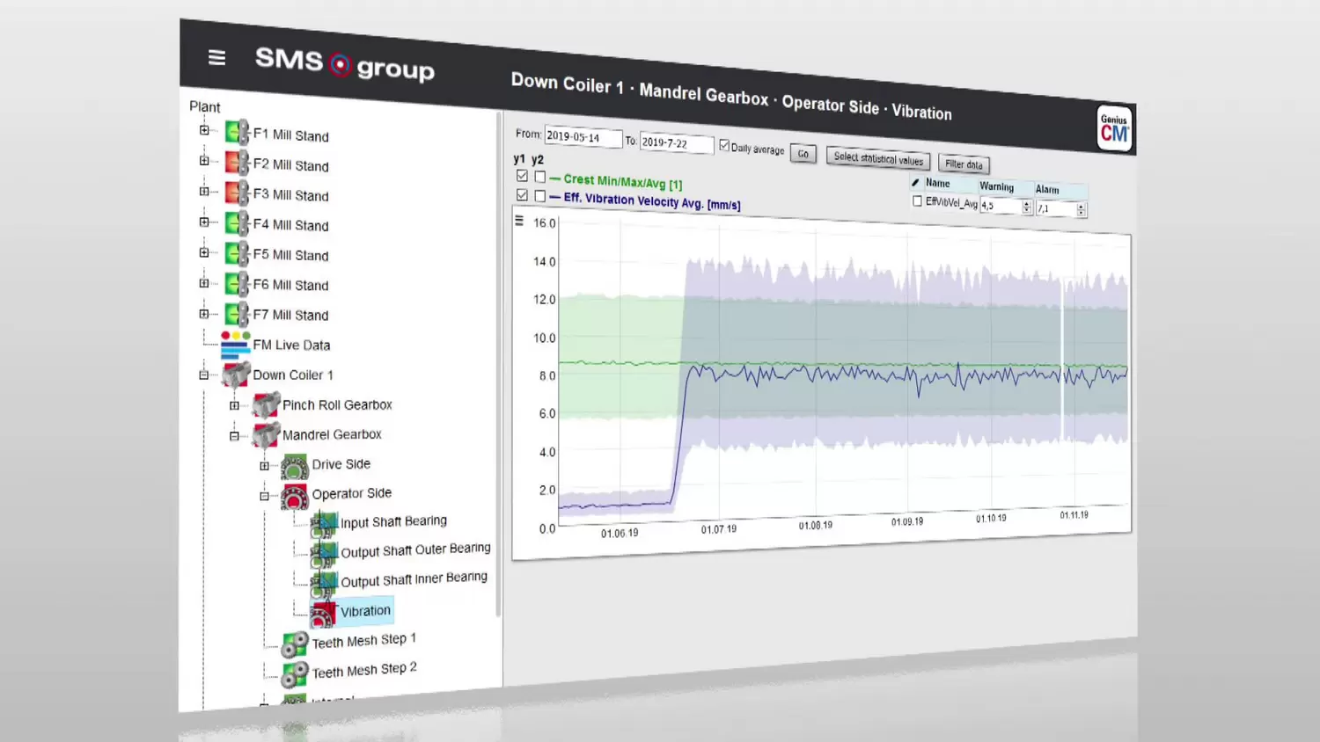Expand the F1 Mill Stand node

(204, 130)
